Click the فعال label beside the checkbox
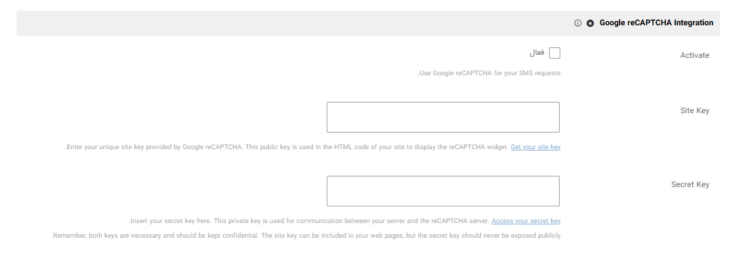Viewport: 734px width, 261px height. point(537,53)
